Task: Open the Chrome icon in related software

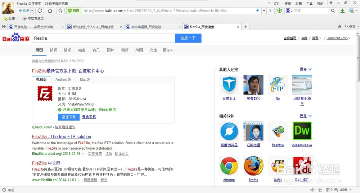Action: [229, 166]
